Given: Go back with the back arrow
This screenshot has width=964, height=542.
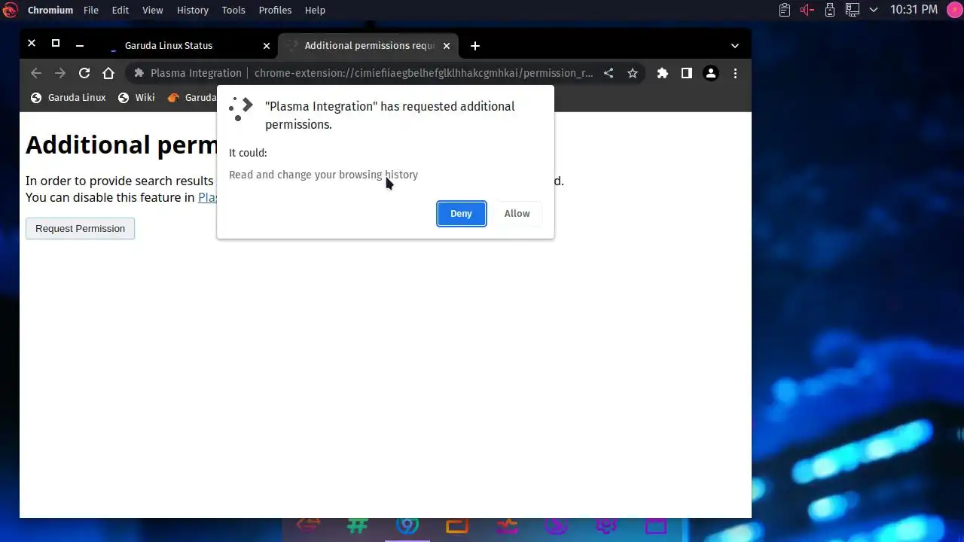Looking at the screenshot, I should coord(36,73).
